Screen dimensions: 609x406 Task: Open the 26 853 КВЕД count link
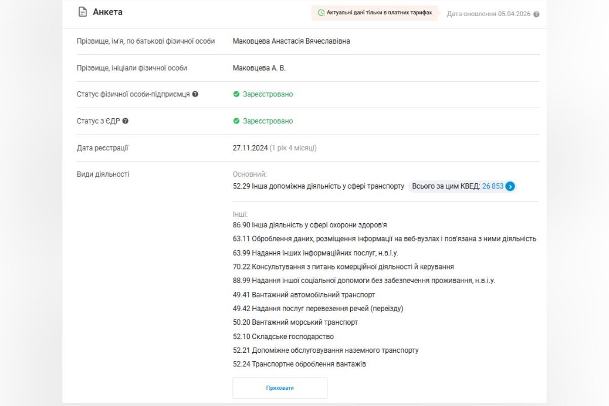[492, 186]
